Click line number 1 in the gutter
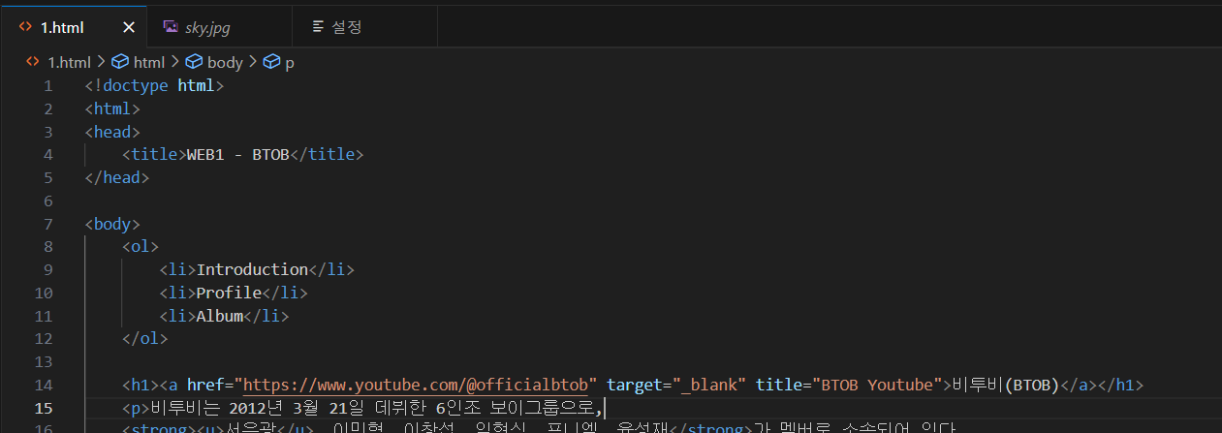 click(48, 86)
